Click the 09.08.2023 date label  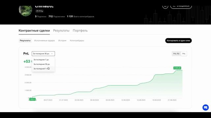[110, 100]
